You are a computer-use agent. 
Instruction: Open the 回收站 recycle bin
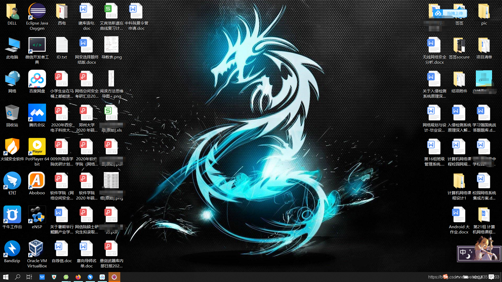coord(12,116)
